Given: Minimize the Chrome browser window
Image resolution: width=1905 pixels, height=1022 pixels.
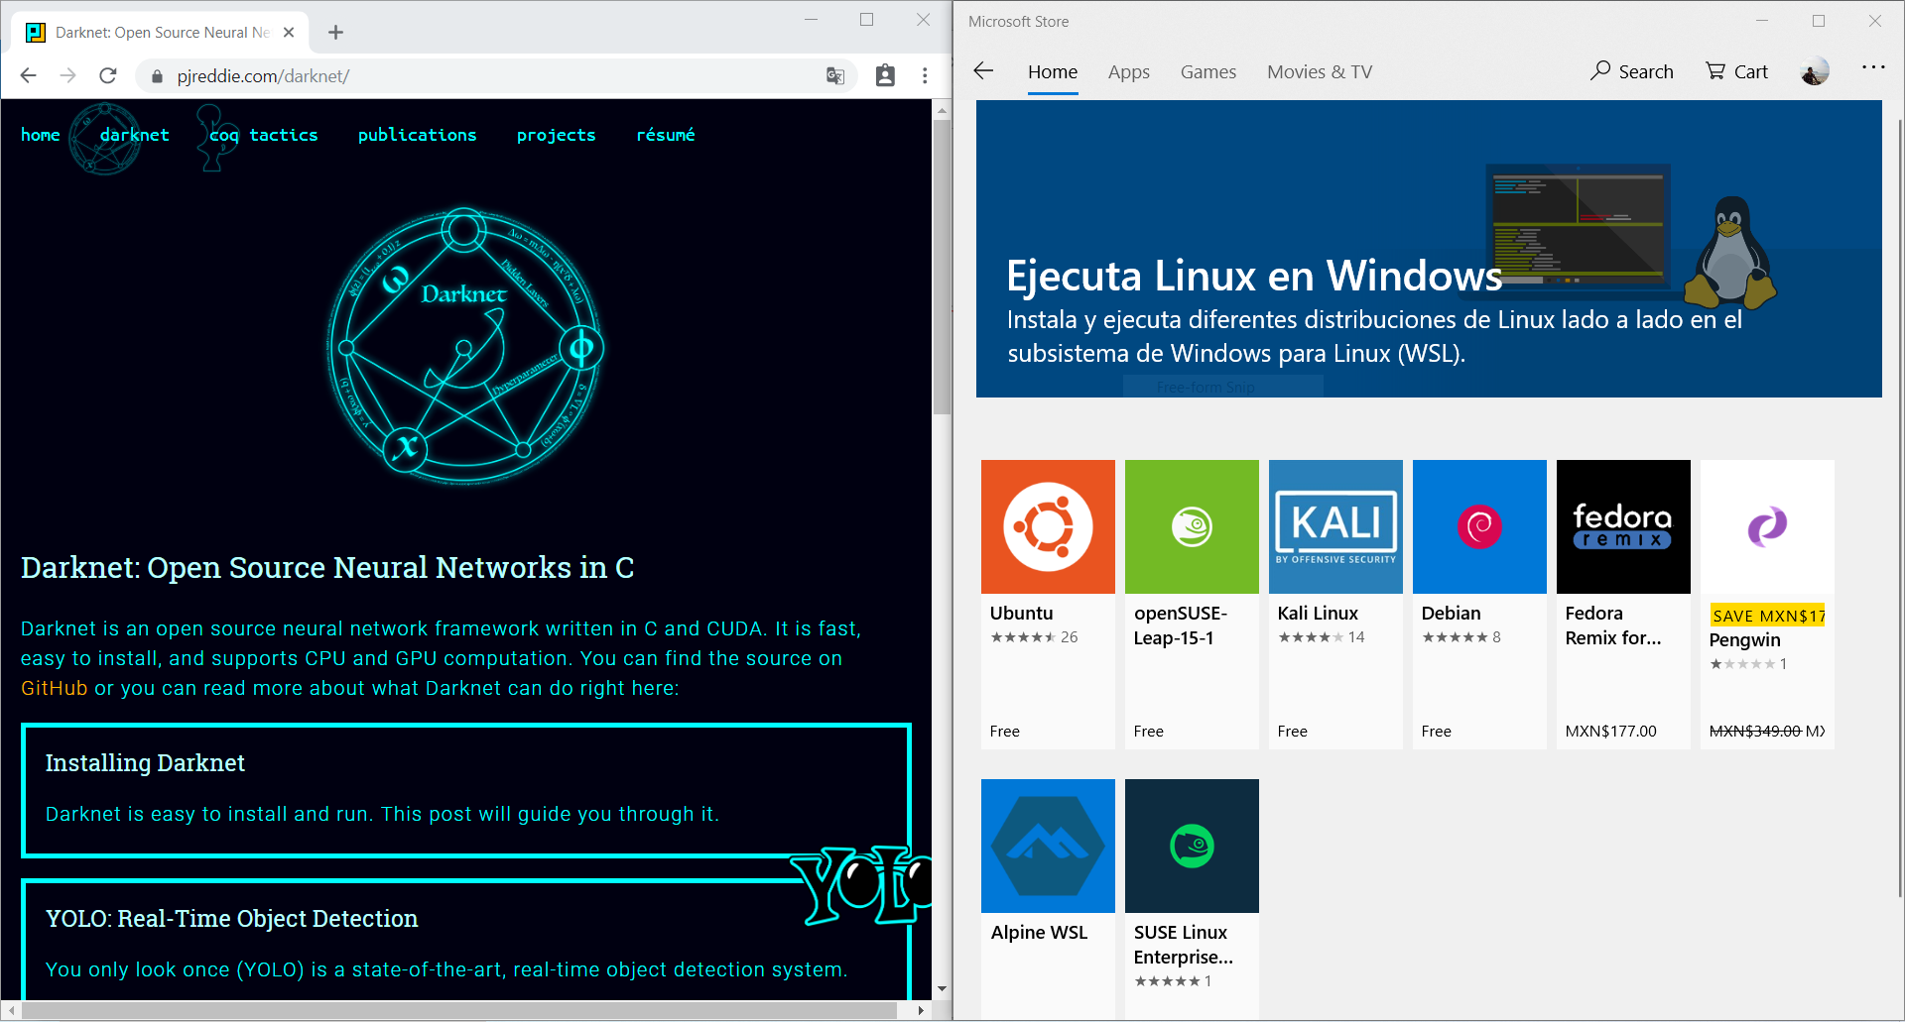Looking at the screenshot, I should pyautogui.click(x=811, y=20).
